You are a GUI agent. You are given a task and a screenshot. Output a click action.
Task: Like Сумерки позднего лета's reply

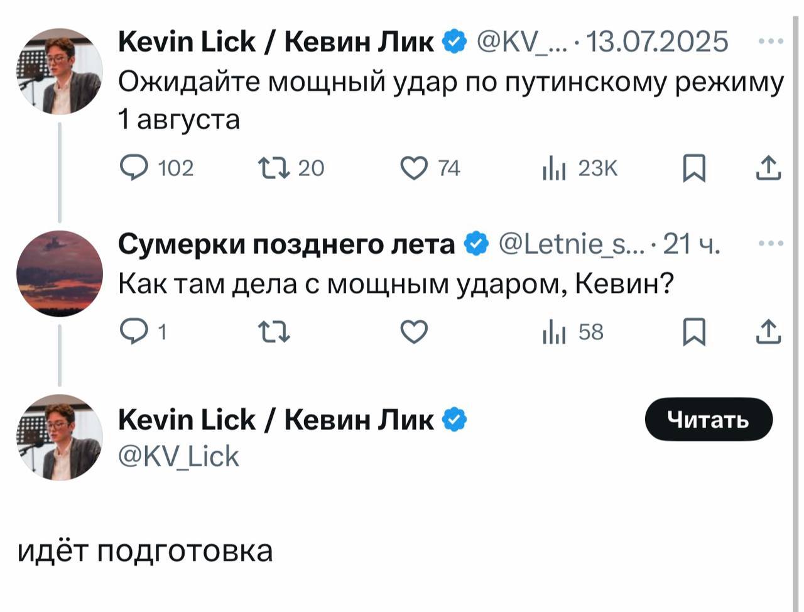tap(414, 332)
